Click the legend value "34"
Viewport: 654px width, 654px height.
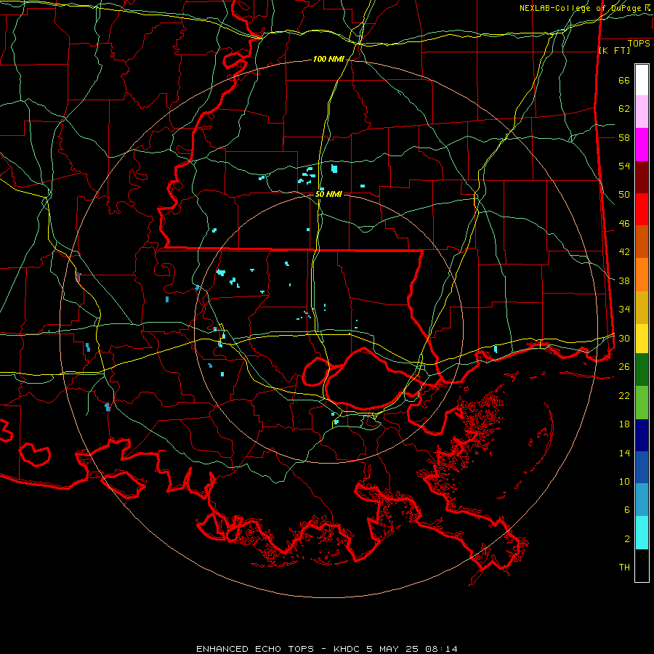tap(624, 310)
